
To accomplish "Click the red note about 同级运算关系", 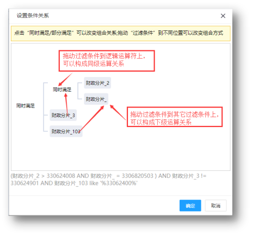I will pyautogui.click(x=107, y=61).
